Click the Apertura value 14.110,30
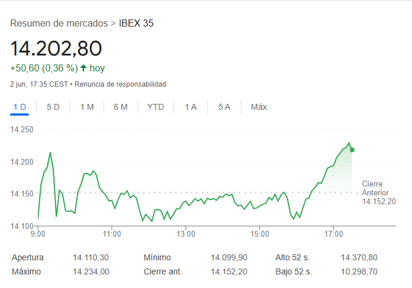The width and height of the screenshot is (412, 288). [91, 257]
